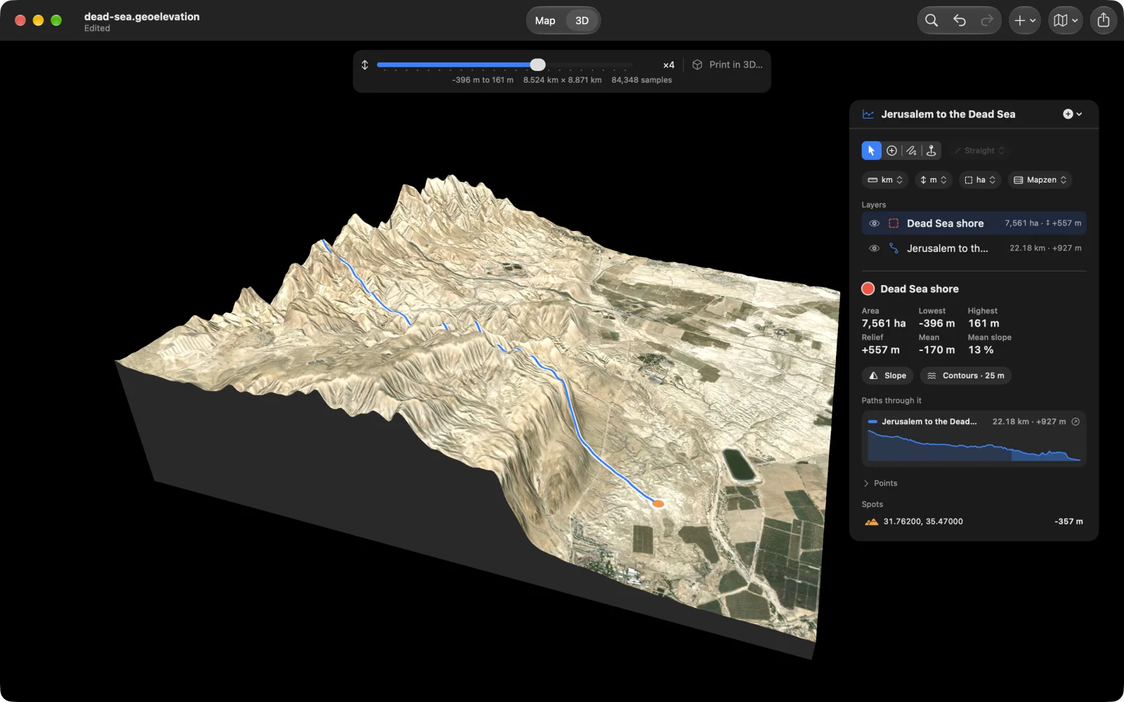Image resolution: width=1124 pixels, height=702 pixels.
Task: Open the m elevation unit dropdown
Action: [x=933, y=180]
